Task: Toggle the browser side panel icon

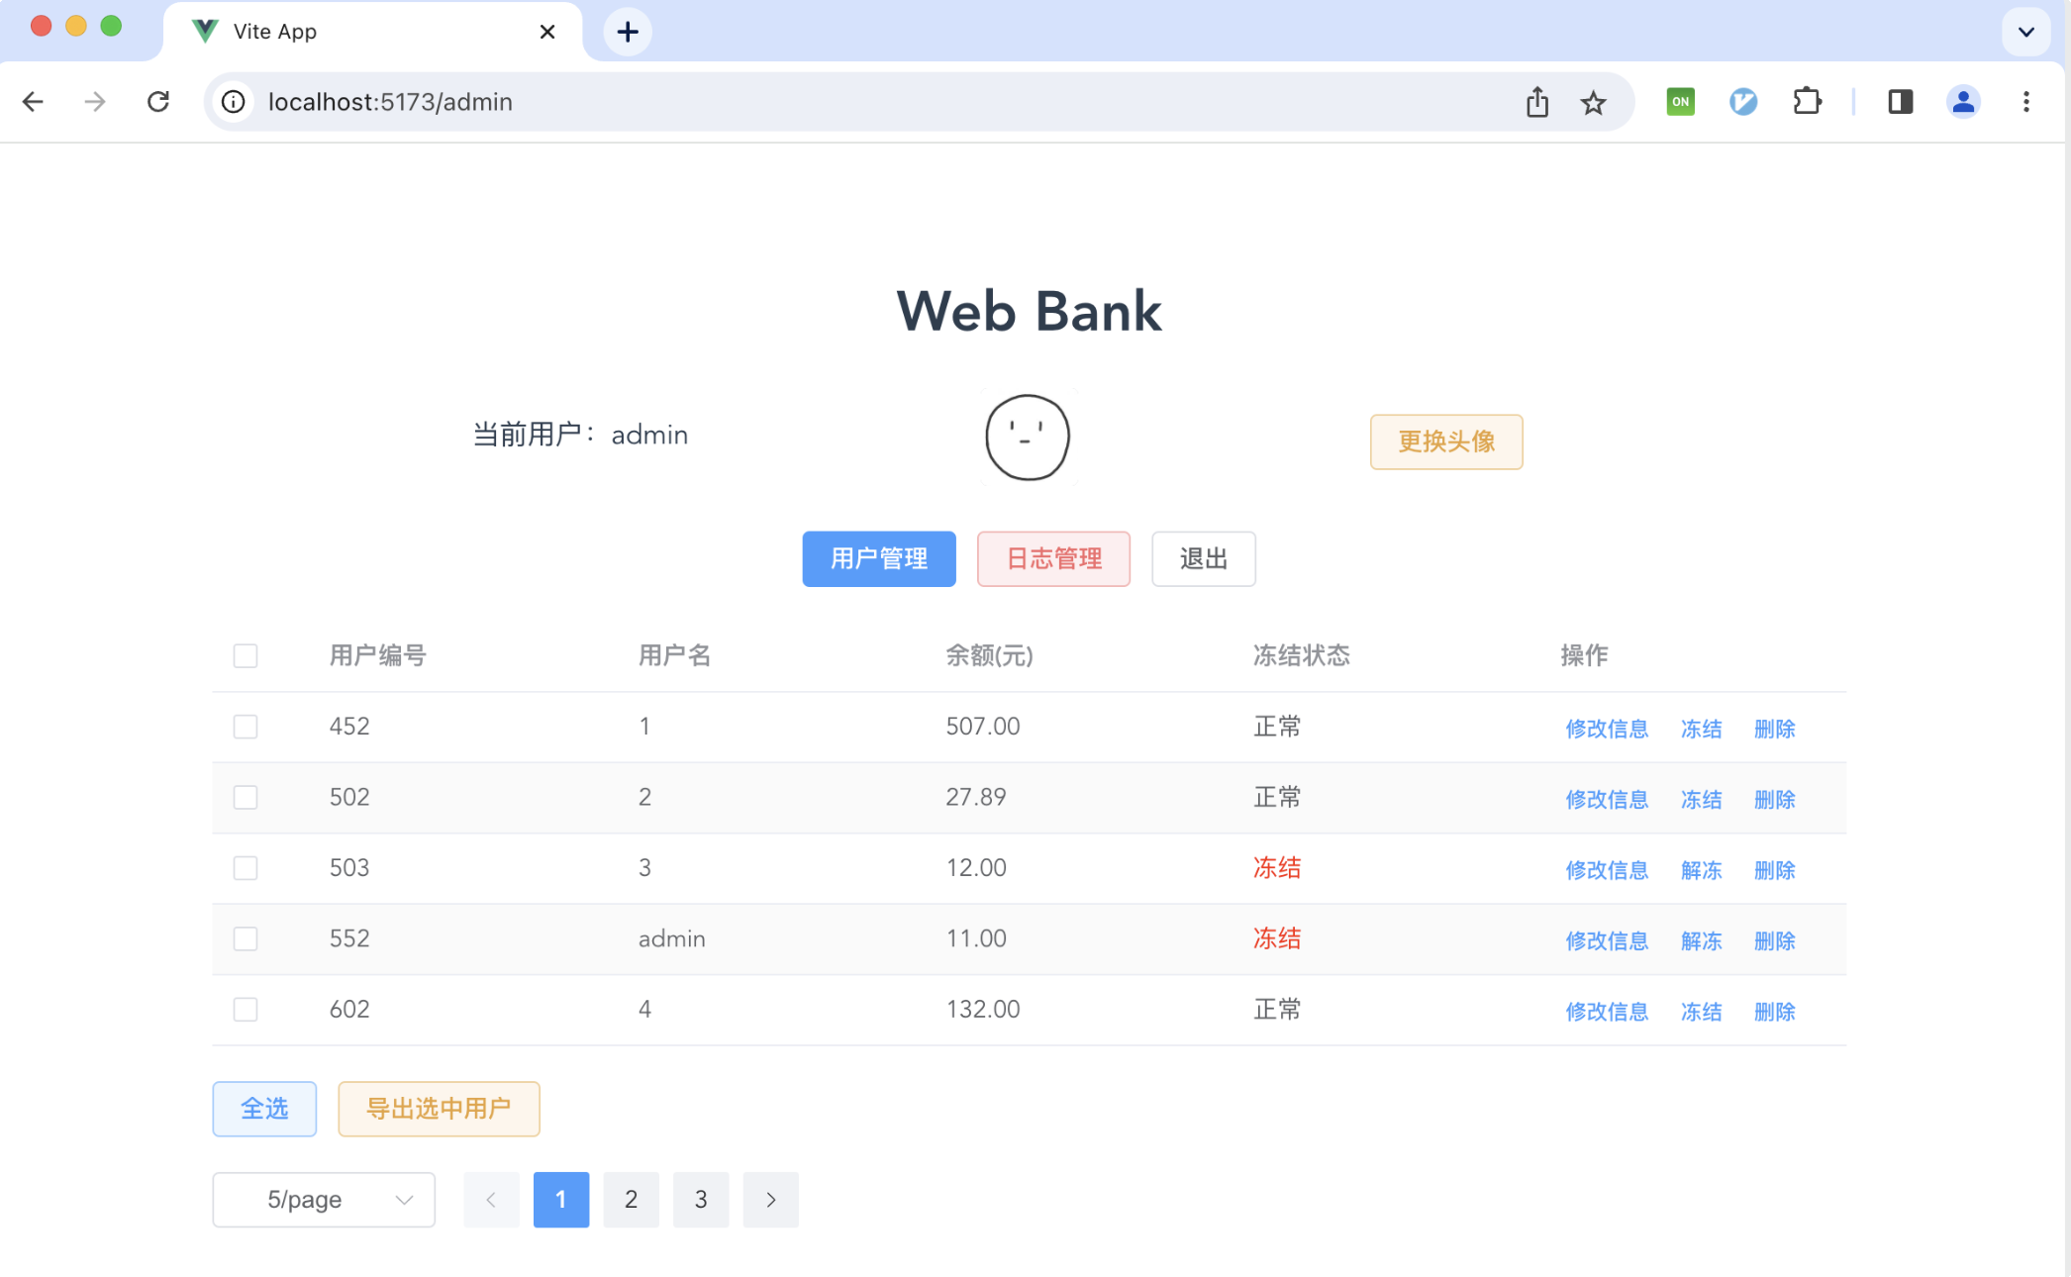Action: click(1900, 102)
